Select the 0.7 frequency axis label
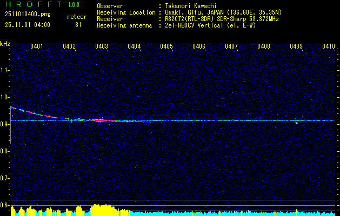The image size is (340, 216). pos(5,178)
